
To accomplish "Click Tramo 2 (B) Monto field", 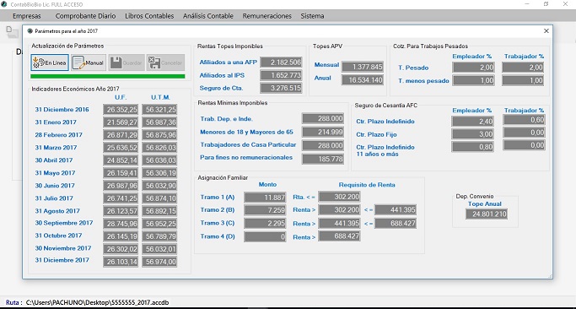I will point(265,210).
